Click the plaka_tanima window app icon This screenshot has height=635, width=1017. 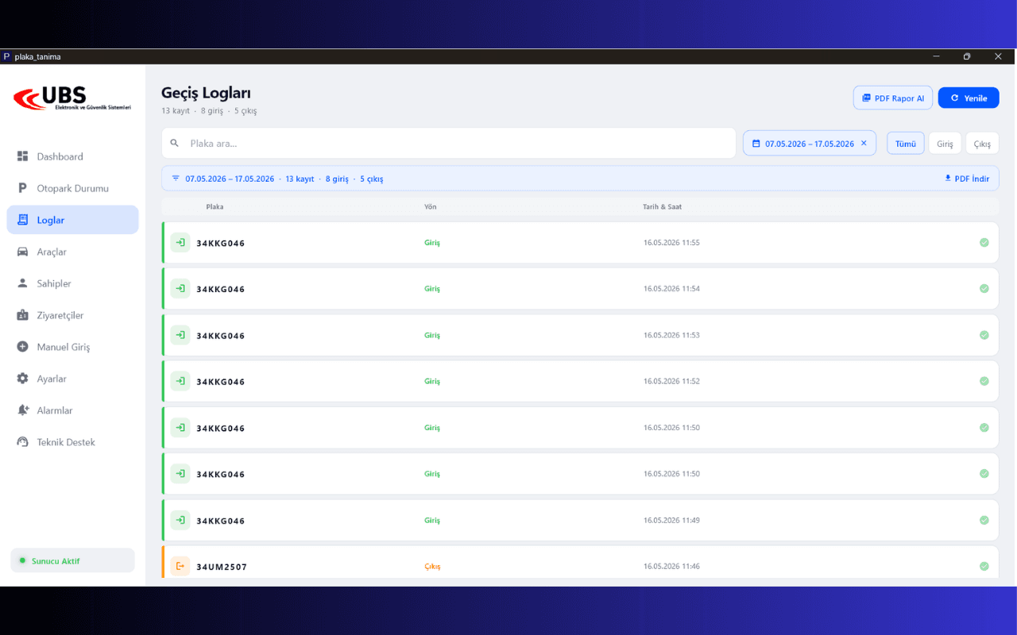coord(6,56)
